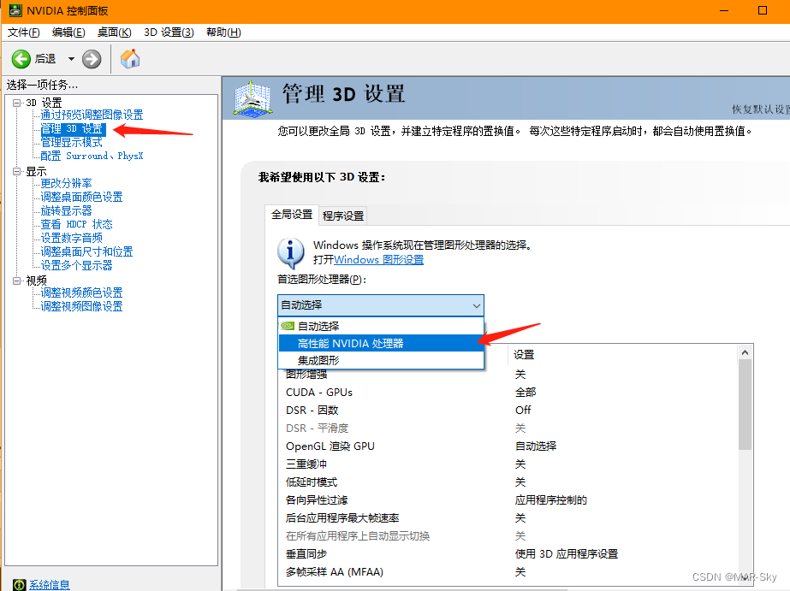Open the 文件(F) menu
This screenshot has height=591, width=790.
pos(24,33)
